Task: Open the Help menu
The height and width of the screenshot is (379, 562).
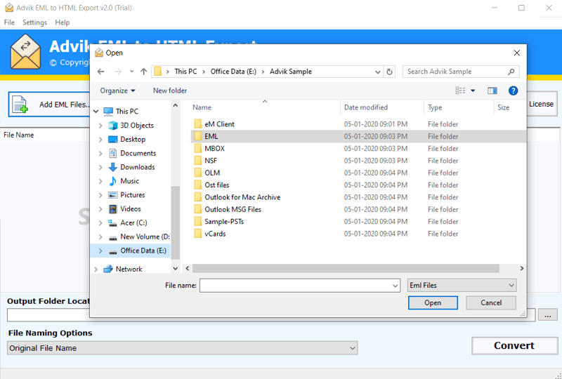Action: click(63, 22)
